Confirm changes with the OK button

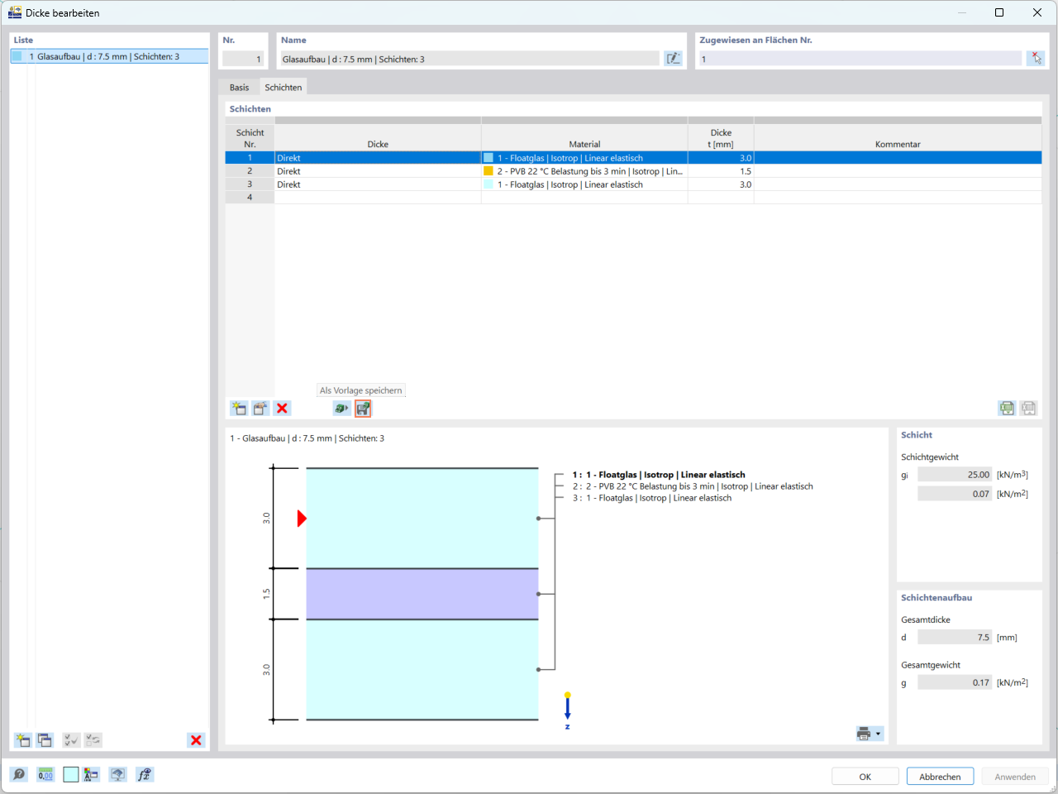coord(865,776)
